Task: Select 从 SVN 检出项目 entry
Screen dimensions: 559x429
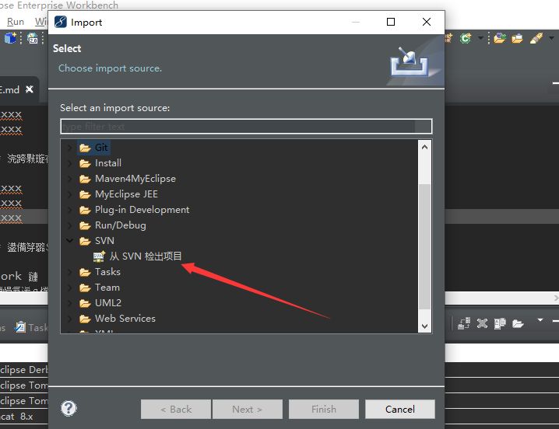Action: point(146,256)
